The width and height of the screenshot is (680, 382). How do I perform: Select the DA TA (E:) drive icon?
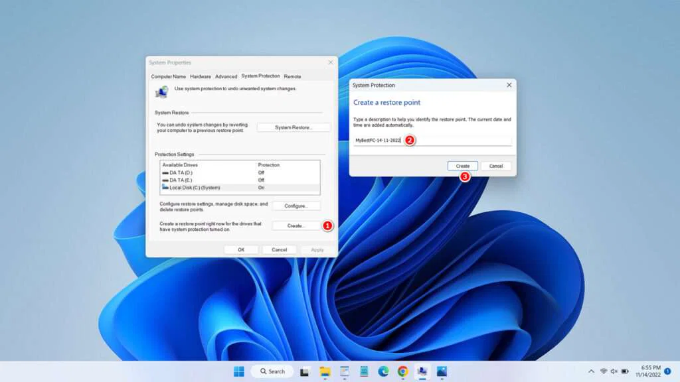165,180
